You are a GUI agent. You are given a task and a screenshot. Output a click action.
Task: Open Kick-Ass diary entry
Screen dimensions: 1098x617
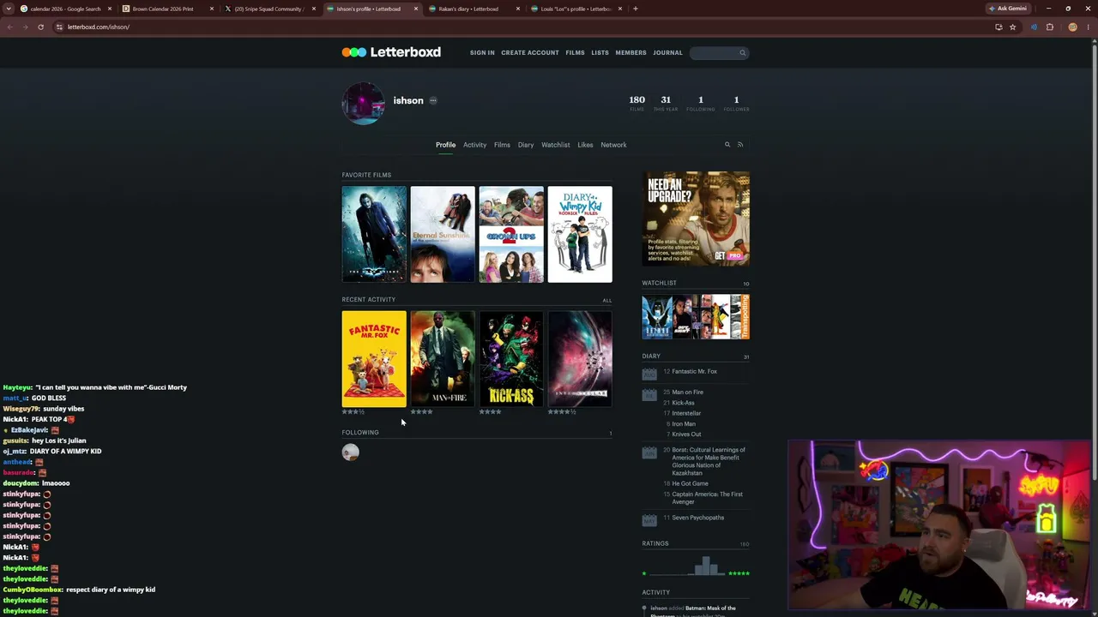pyautogui.click(x=683, y=403)
